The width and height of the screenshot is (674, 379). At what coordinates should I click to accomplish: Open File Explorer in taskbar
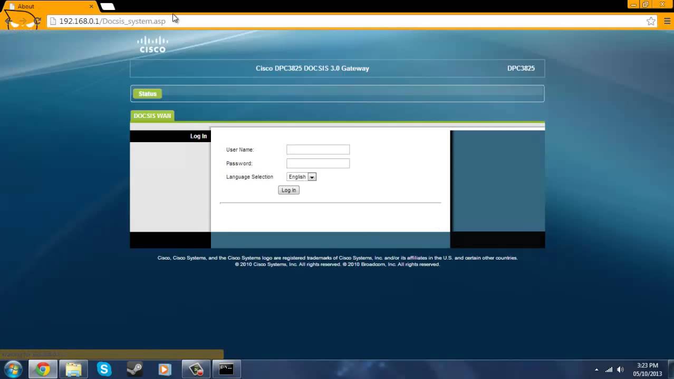(x=73, y=370)
